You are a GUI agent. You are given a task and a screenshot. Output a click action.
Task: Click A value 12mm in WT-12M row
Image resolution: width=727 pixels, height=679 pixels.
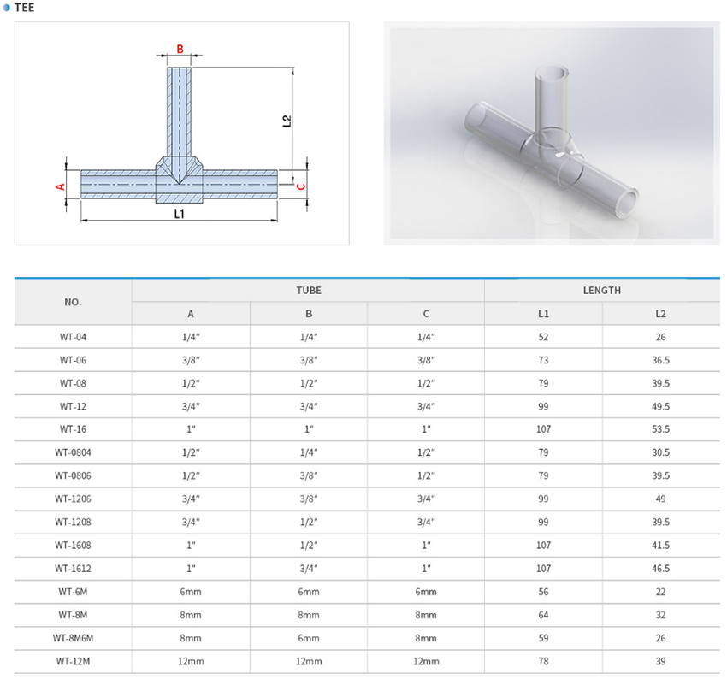[x=191, y=661]
